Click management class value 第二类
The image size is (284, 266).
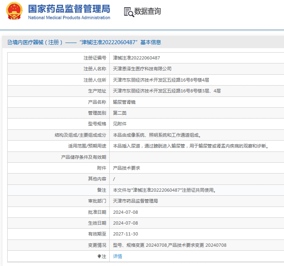120,113
